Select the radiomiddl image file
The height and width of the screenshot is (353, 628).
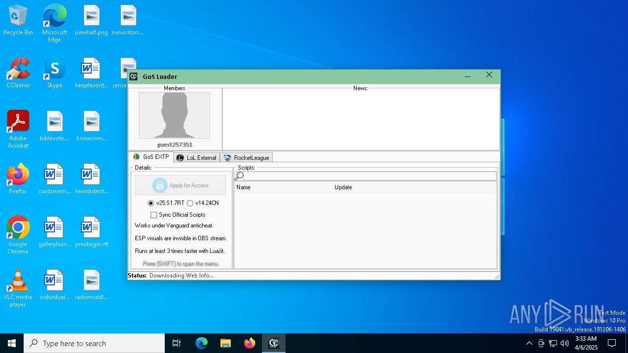click(x=91, y=285)
